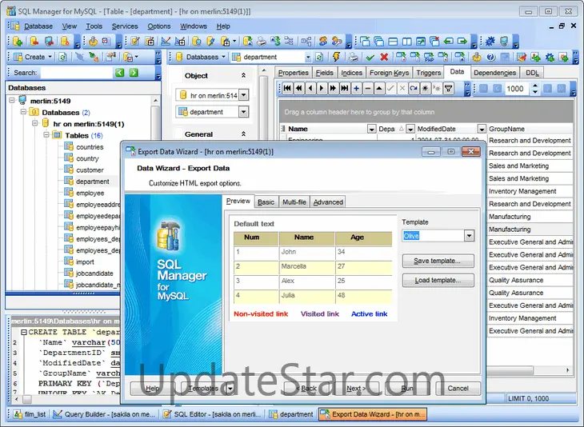Viewport: 584px width, 427px height.
Task: Expand the 'hr on merlin:514' object combo box
Action: 243,95
